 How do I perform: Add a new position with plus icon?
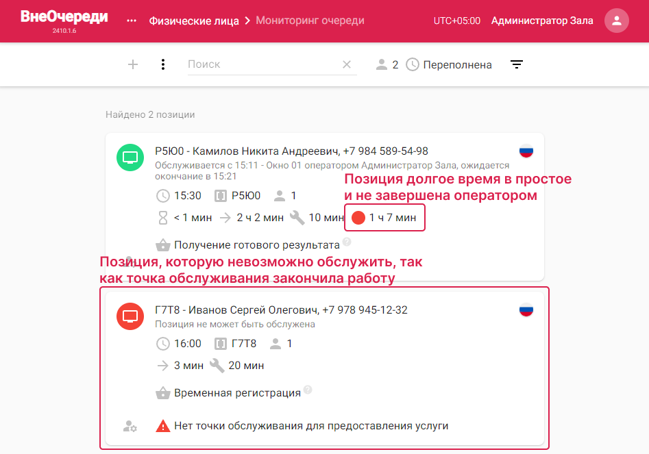pos(133,64)
